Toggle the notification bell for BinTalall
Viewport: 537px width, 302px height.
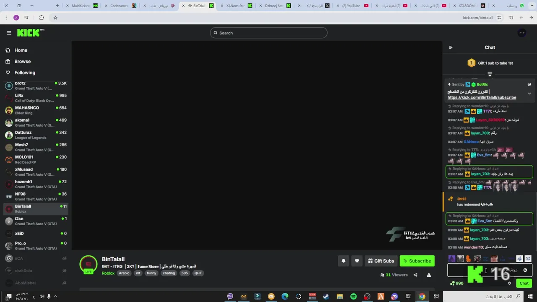point(343,261)
